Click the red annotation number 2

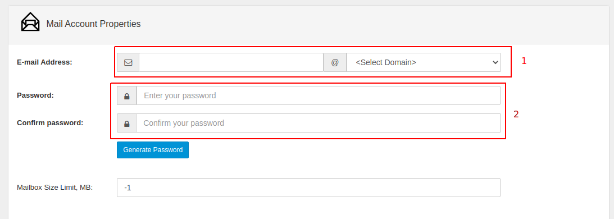click(516, 115)
